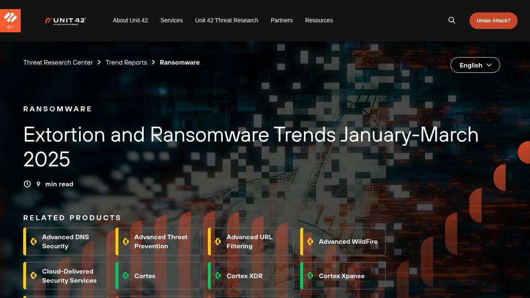Viewport: 530px width, 298px height.
Task: Click the green Cortex Xpanse icon
Action: tap(311, 276)
